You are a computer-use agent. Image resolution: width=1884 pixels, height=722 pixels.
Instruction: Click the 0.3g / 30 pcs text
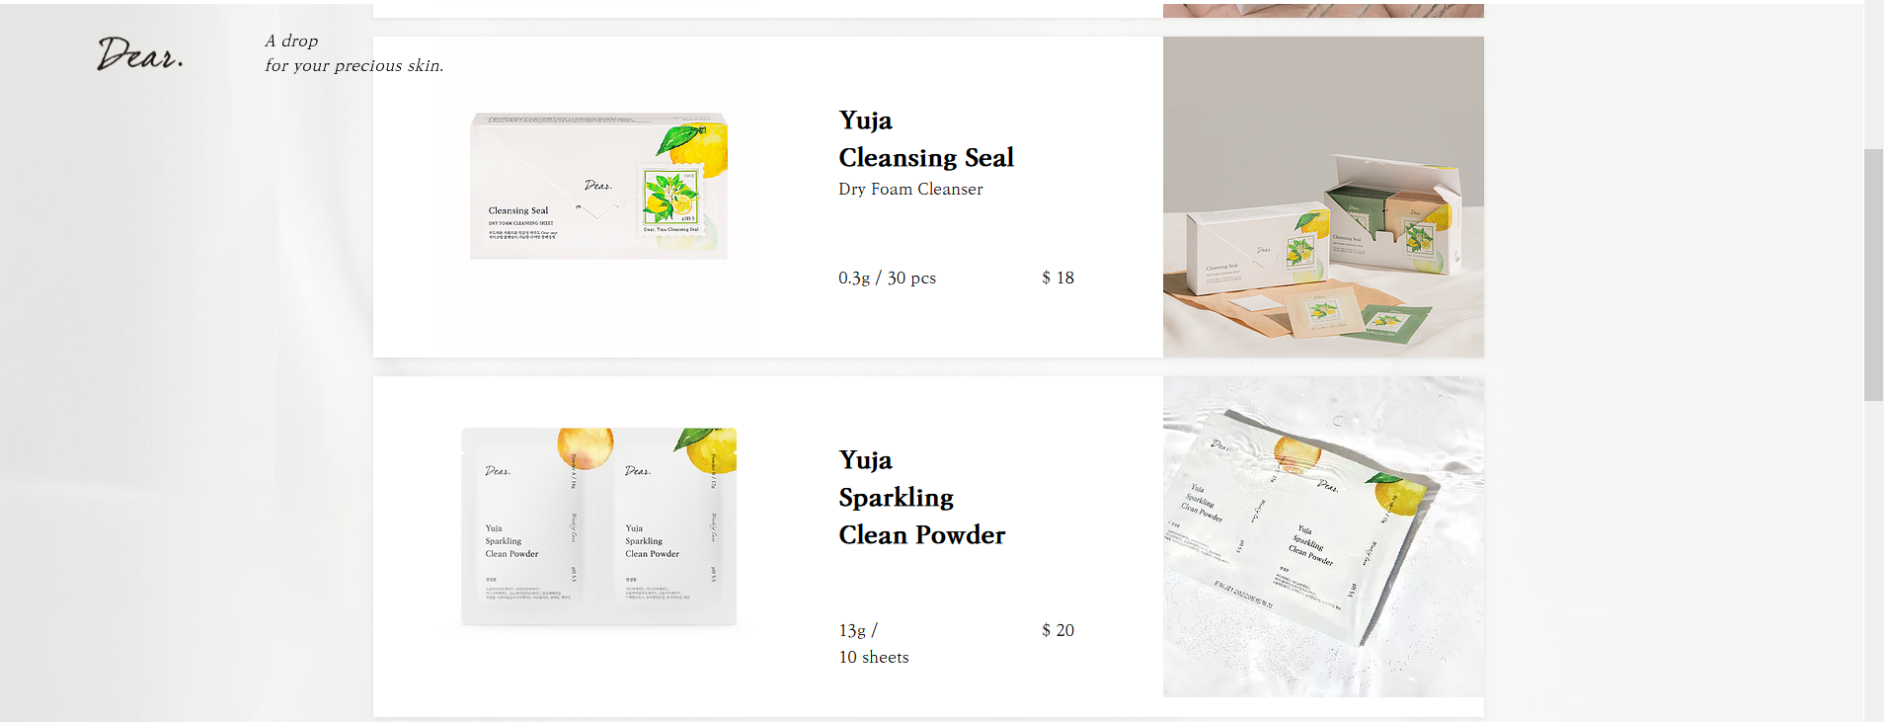(887, 278)
